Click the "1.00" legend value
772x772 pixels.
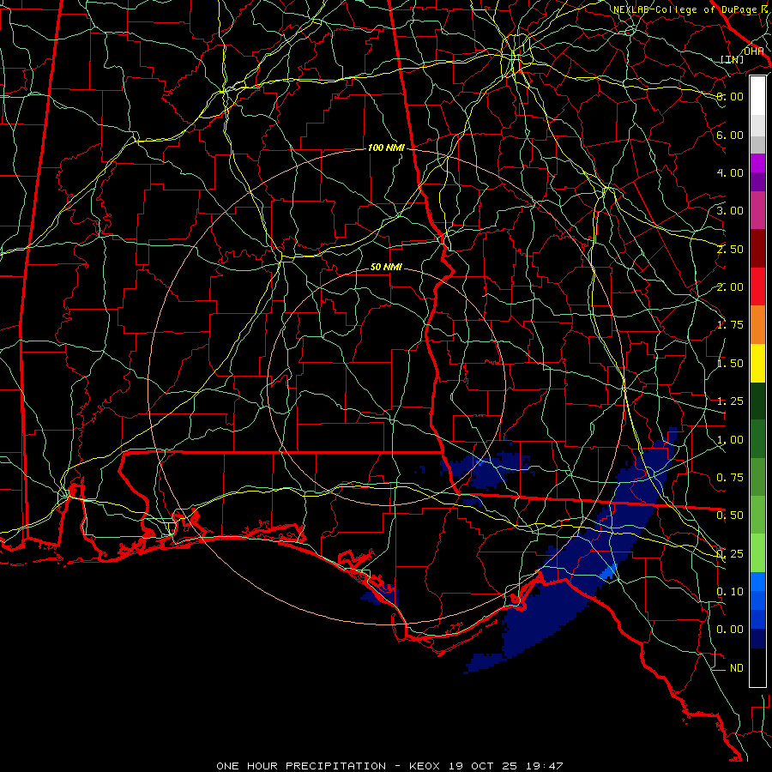[730, 440]
